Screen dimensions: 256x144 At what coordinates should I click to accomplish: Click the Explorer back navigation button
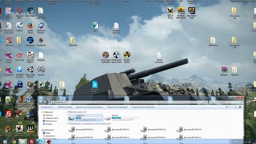pos(41,102)
